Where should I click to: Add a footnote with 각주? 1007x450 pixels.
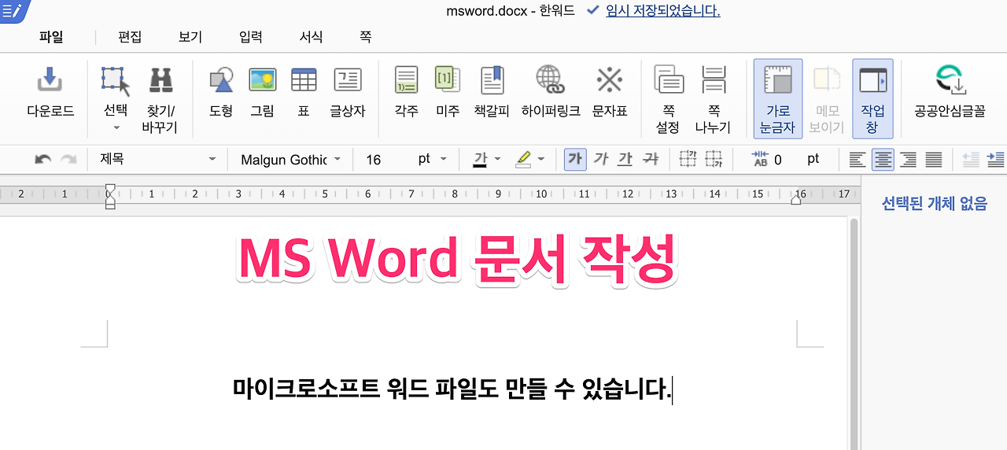(406, 92)
